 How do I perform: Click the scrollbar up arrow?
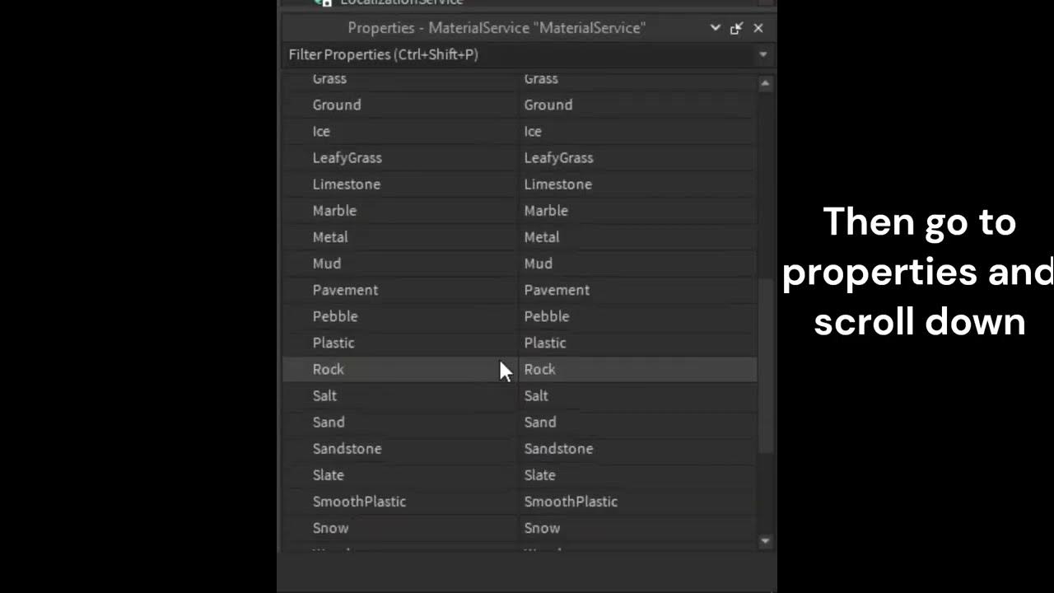click(765, 83)
